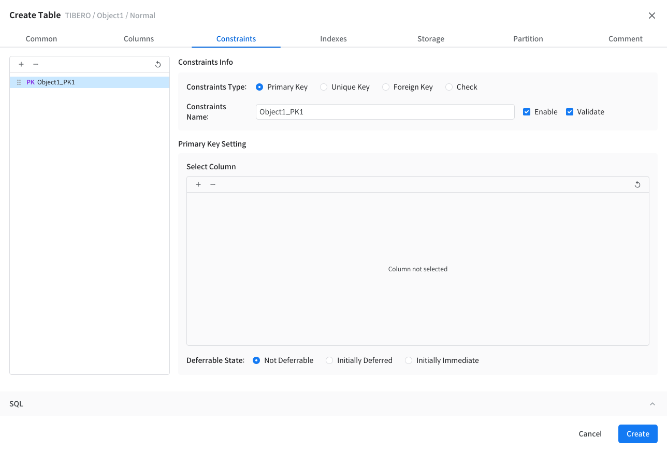Grab the drag handle of Object1_PK1
Screen dimensions: 667x452
[x=19, y=82]
